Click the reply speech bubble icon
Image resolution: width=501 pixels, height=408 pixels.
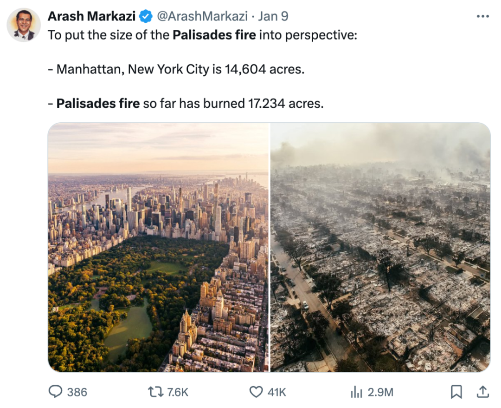(x=55, y=392)
